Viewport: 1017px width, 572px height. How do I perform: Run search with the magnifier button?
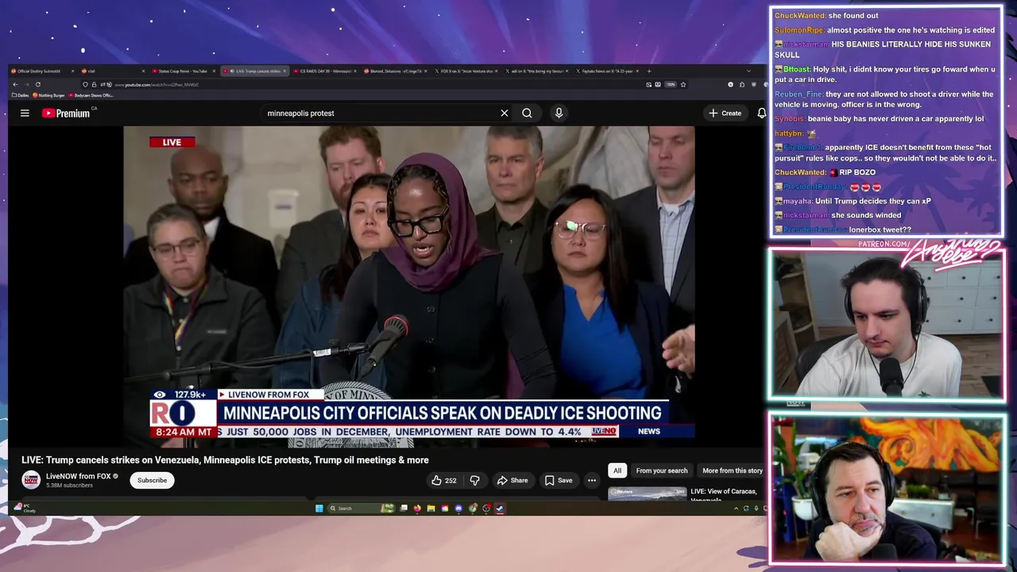(527, 113)
